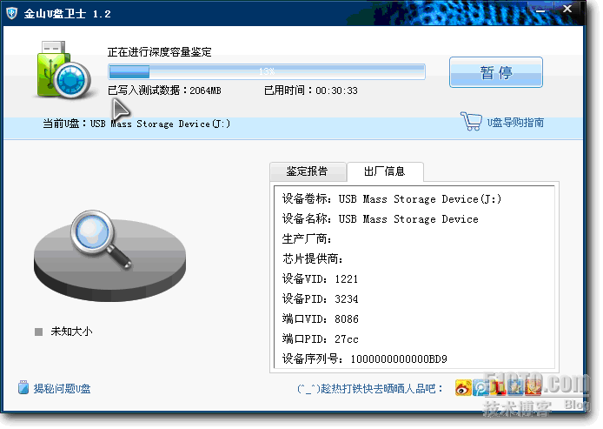
Task: Select the 端口VID: 8086 line
Action: pyautogui.click(x=320, y=318)
